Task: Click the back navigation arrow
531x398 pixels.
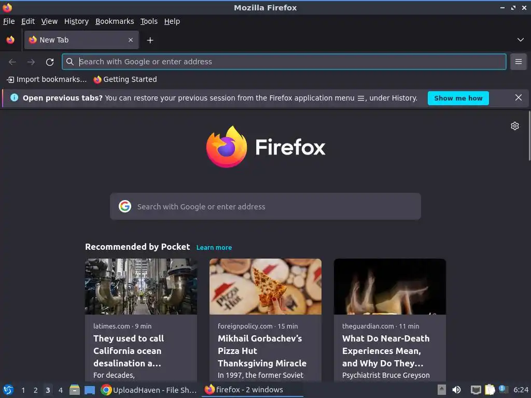Action: pos(12,62)
